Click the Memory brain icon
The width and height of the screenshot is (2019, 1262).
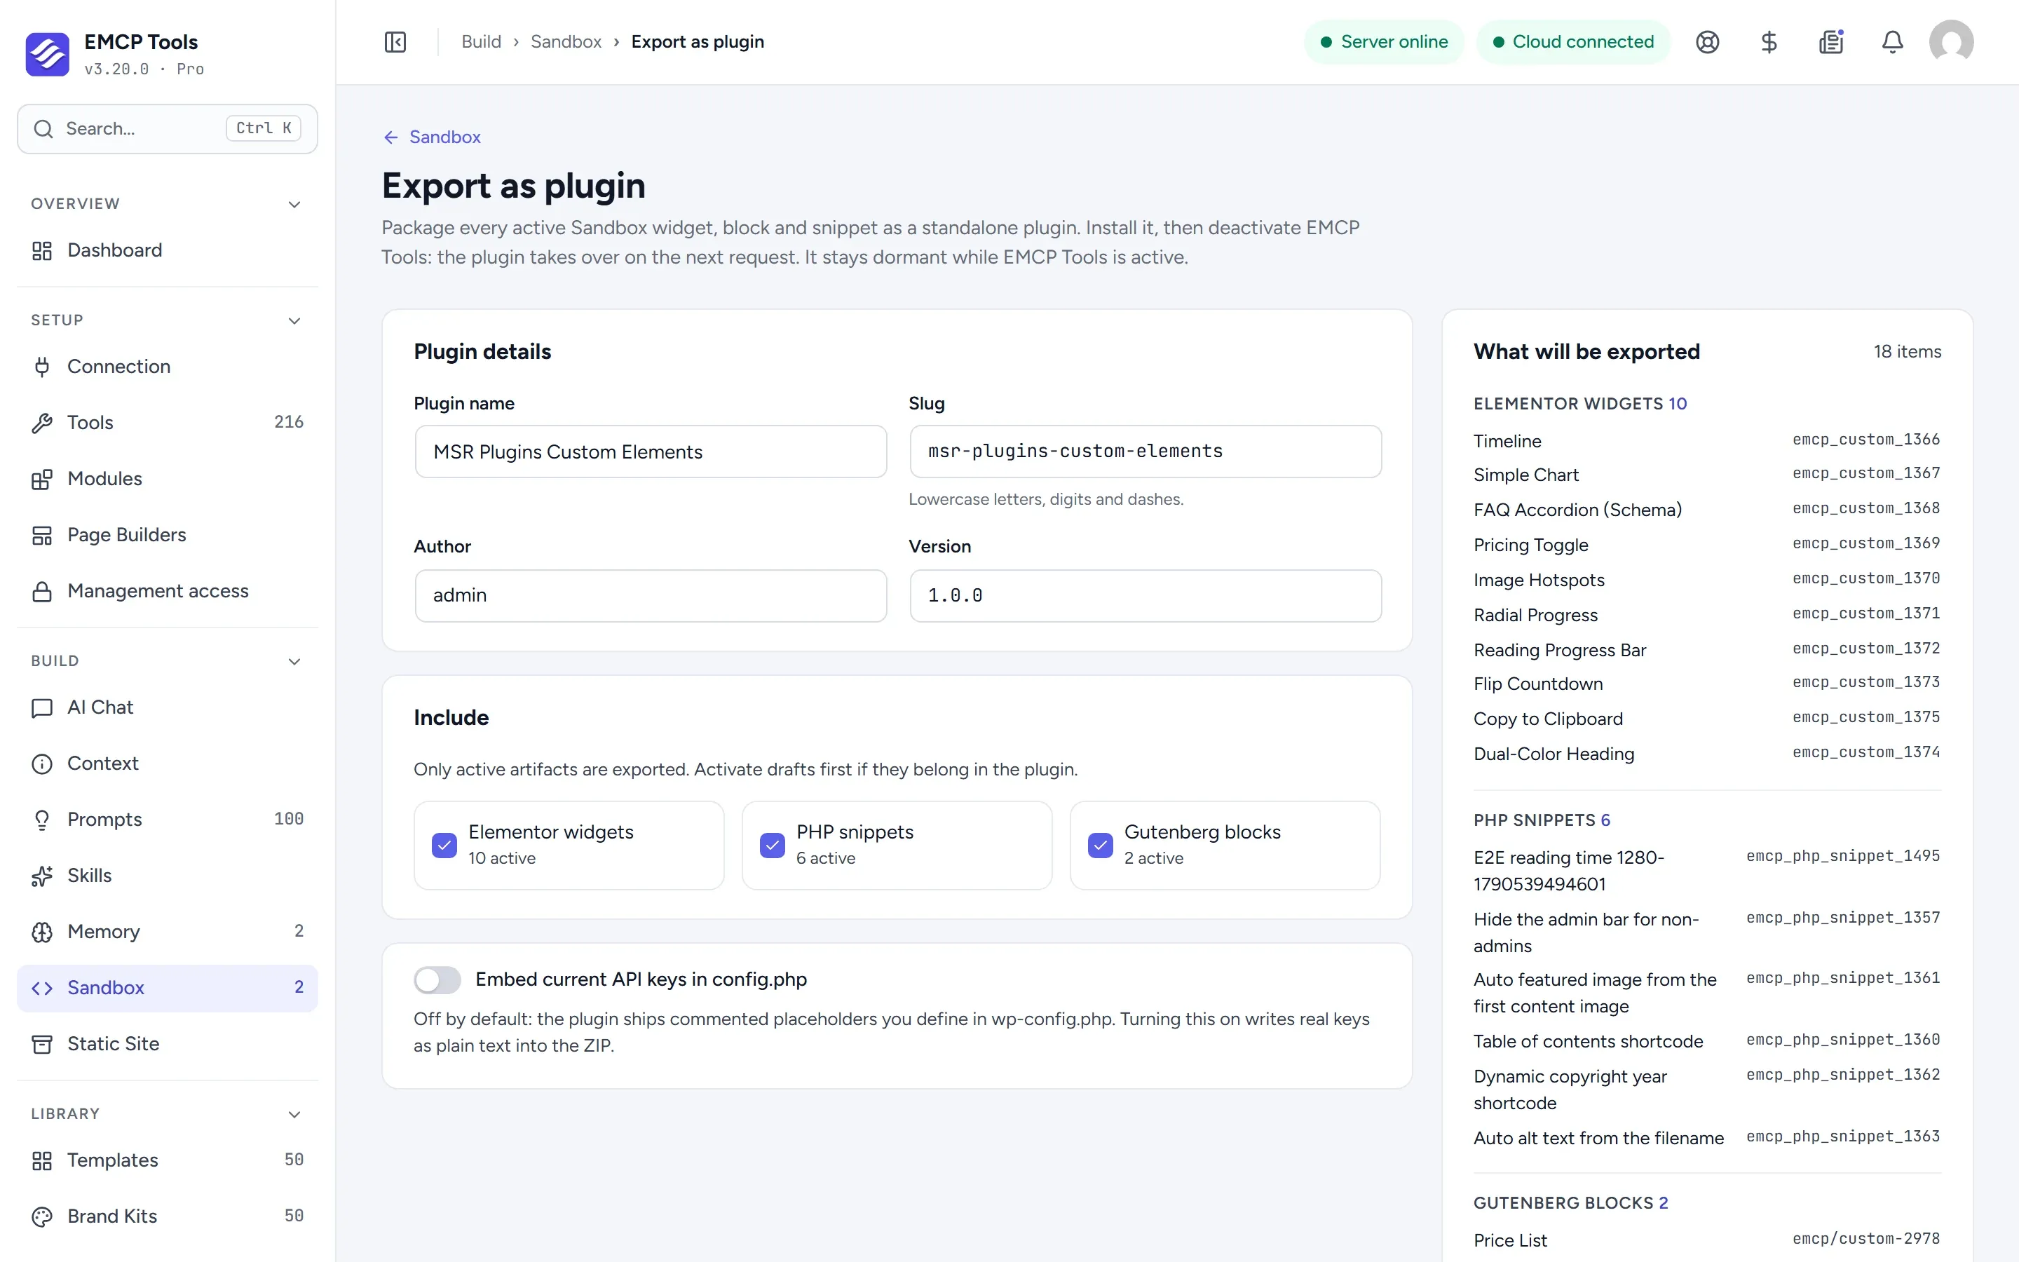tap(42, 932)
